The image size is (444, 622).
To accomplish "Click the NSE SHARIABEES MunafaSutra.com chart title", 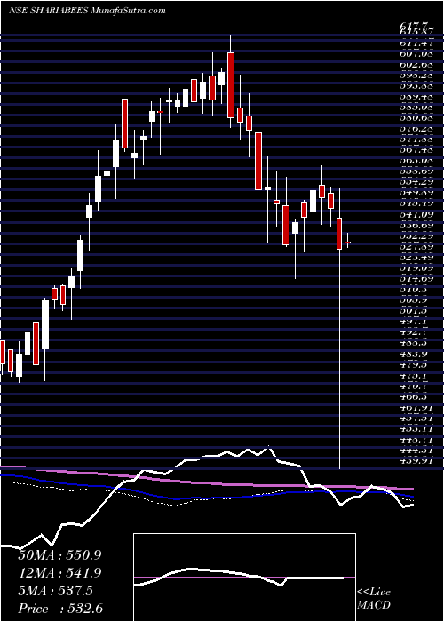I will tap(87, 11).
